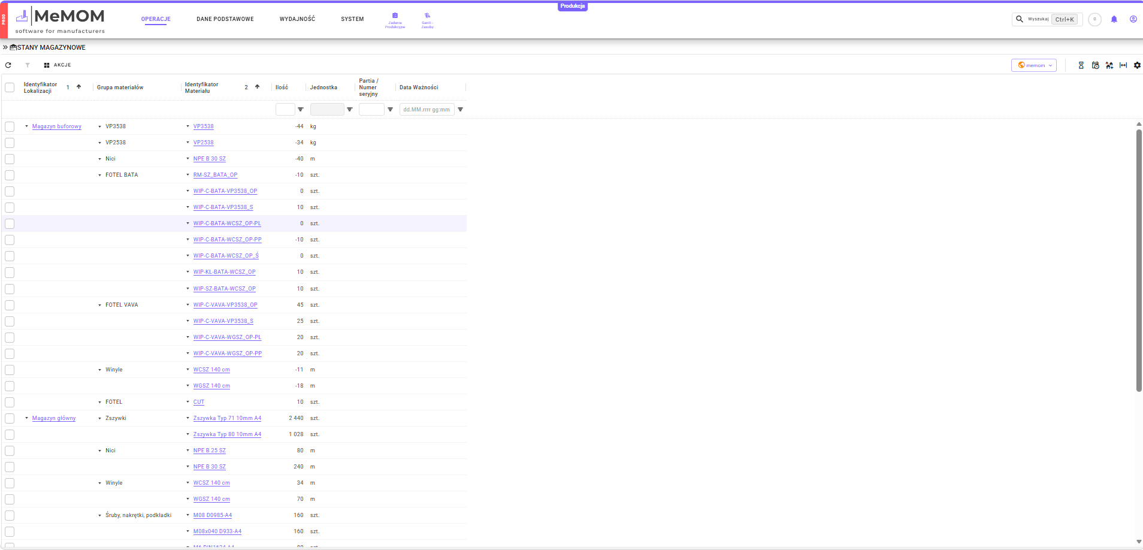
Task: Open the NPE B 25 SZ link
Action: point(210,451)
